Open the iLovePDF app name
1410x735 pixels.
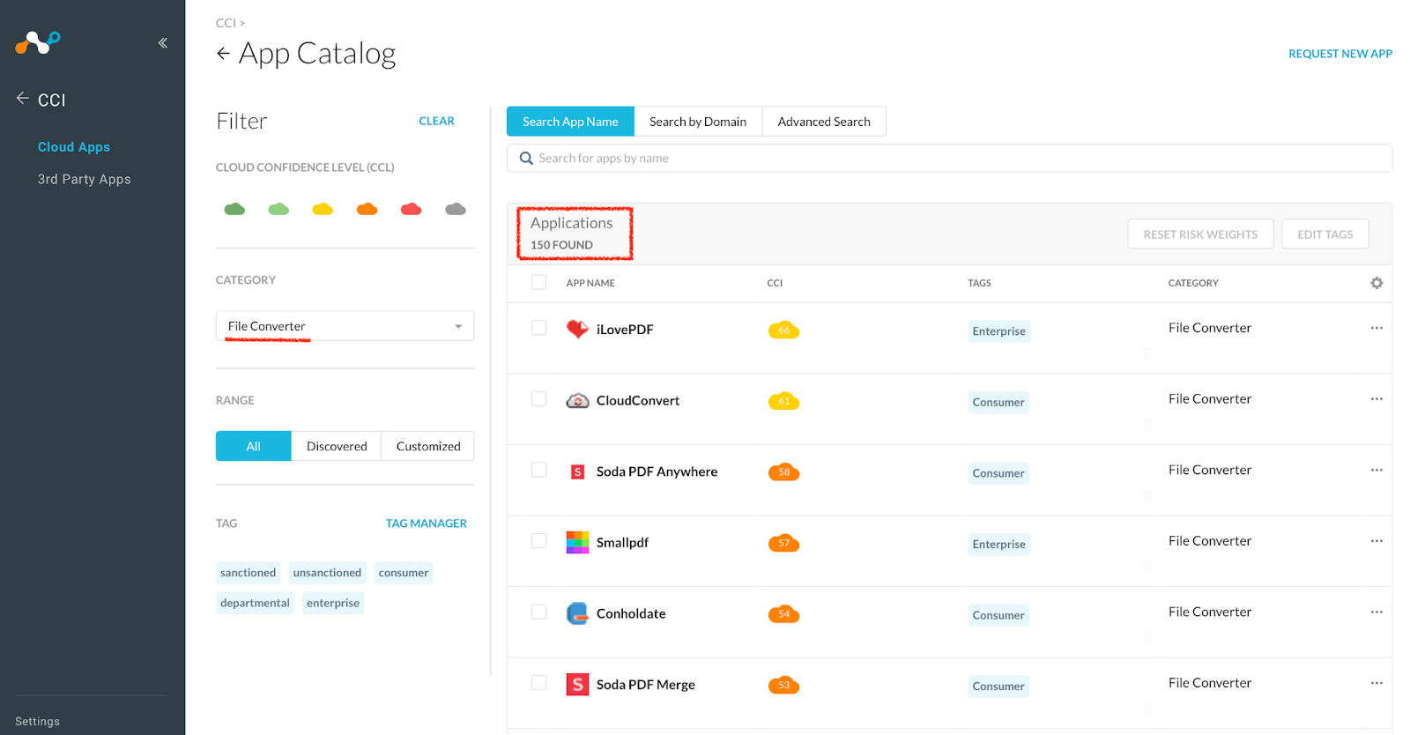point(625,330)
